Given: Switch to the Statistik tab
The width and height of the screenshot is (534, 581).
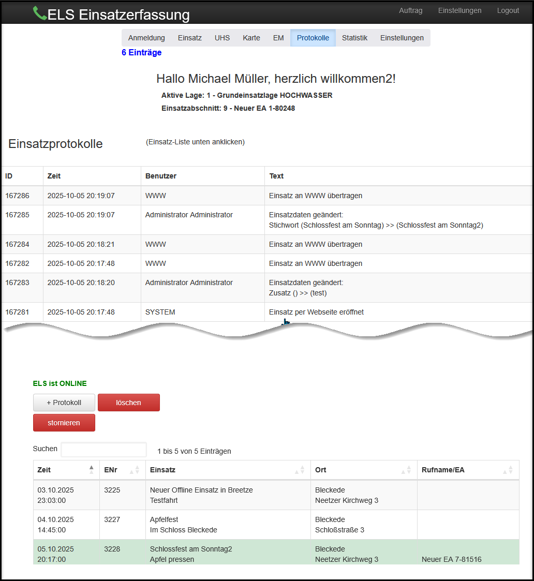Looking at the screenshot, I should point(354,38).
